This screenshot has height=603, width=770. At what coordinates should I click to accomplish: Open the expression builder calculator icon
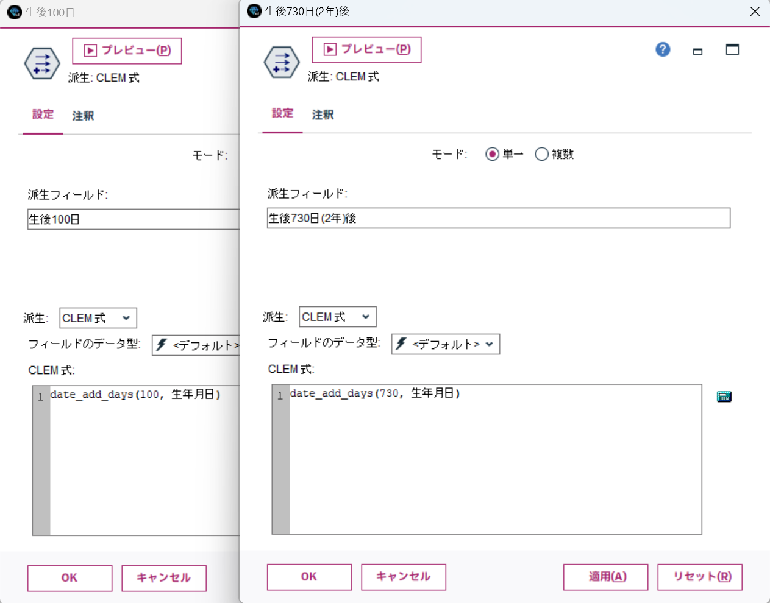click(x=724, y=396)
